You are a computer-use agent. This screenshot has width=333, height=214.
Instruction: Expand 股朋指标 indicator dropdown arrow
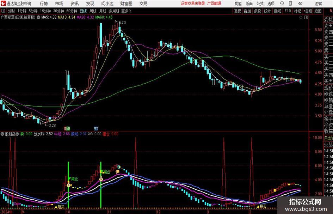[2, 134]
